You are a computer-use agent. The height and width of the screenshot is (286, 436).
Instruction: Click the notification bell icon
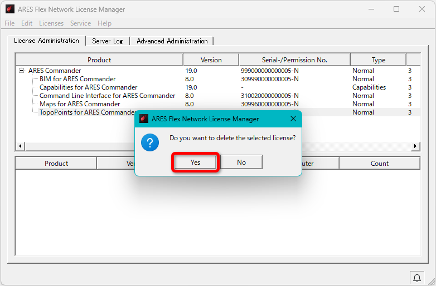[417, 278]
